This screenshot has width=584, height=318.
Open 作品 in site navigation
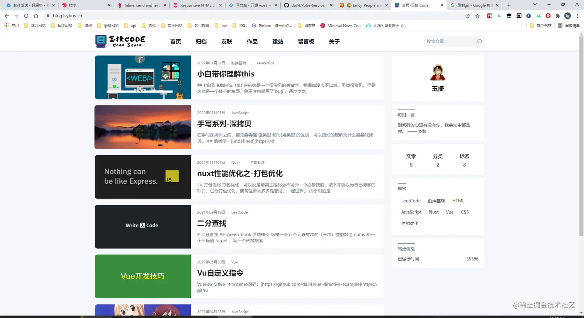click(252, 42)
